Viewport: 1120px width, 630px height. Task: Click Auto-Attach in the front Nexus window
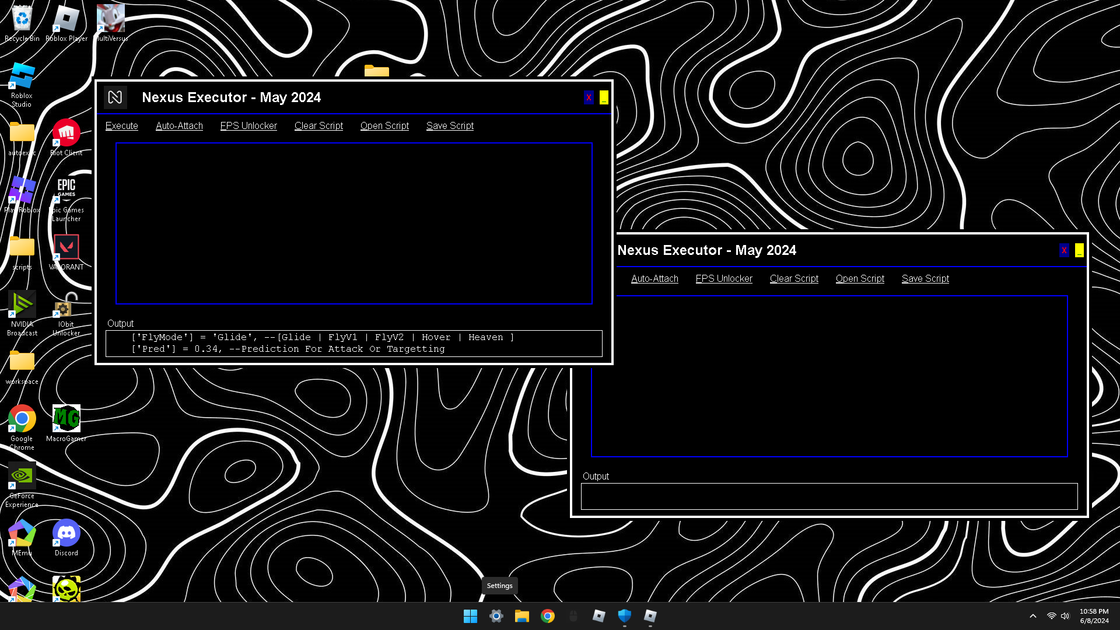179,126
